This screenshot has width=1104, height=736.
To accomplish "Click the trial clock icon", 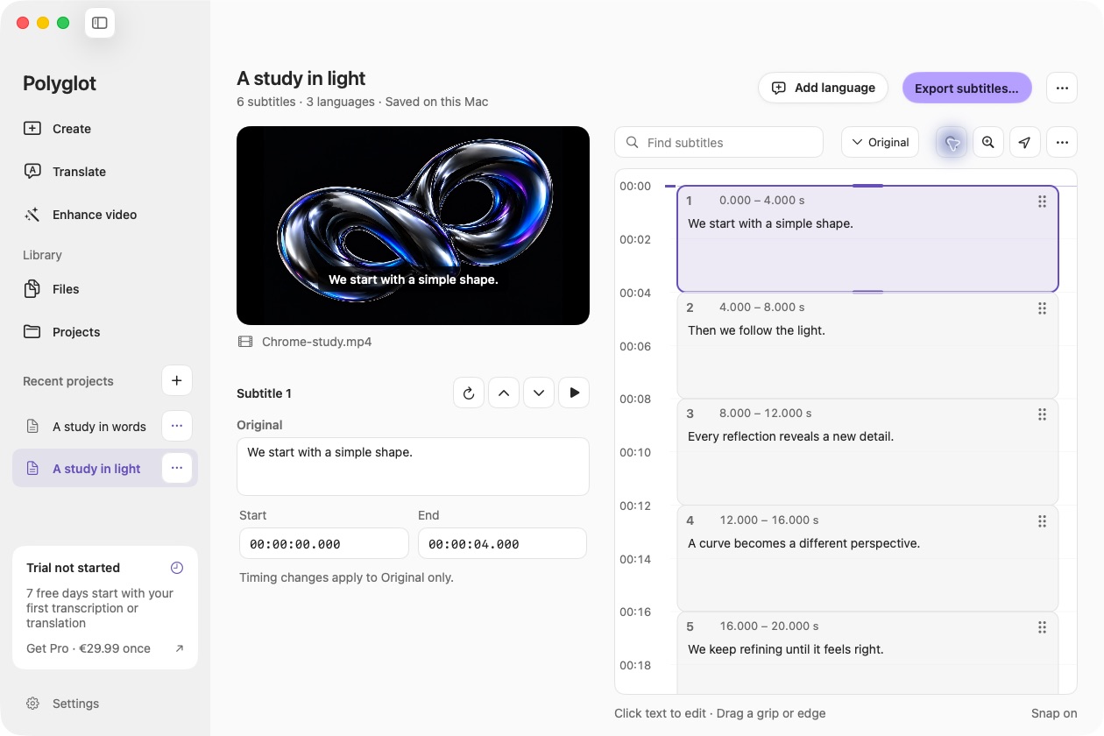I will (177, 568).
